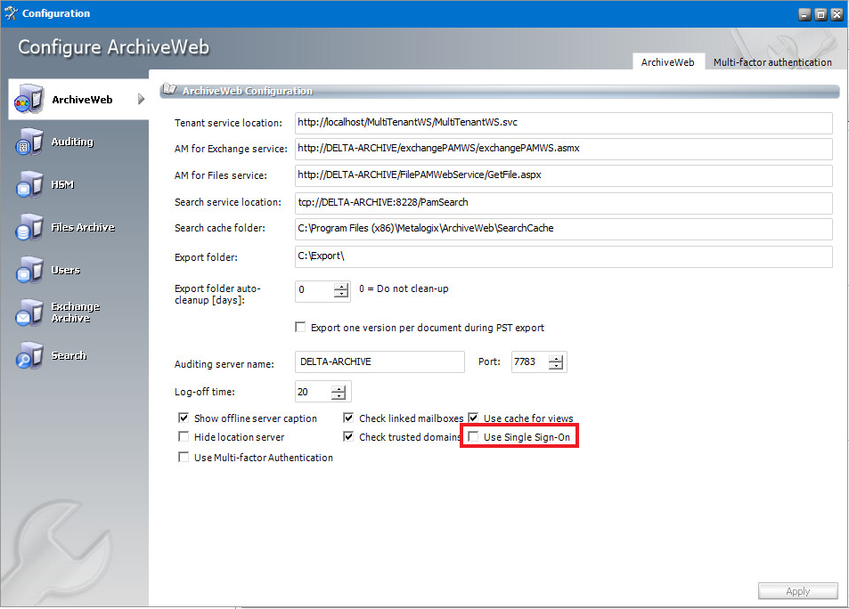Decrease the Port value
The image size is (849, 609).
(x=556, y=366)
